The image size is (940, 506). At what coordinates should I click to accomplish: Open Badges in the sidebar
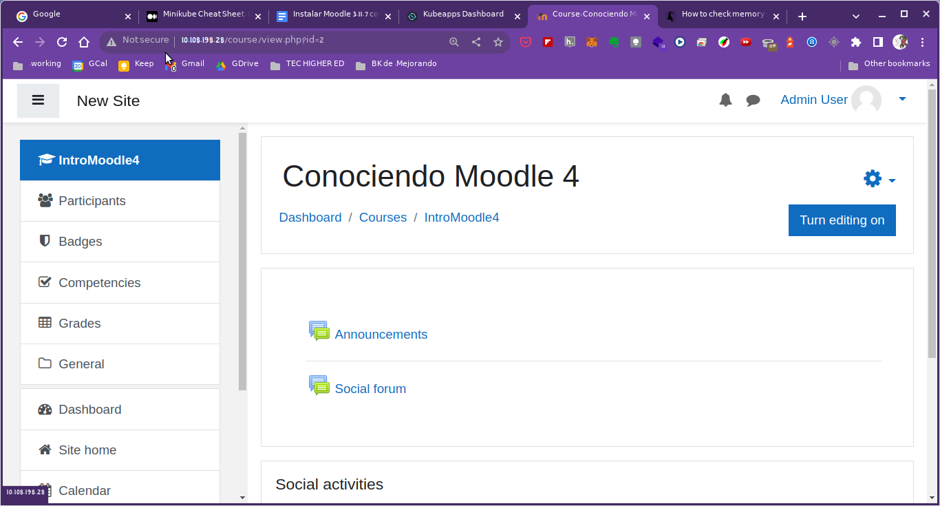(120, 242)
